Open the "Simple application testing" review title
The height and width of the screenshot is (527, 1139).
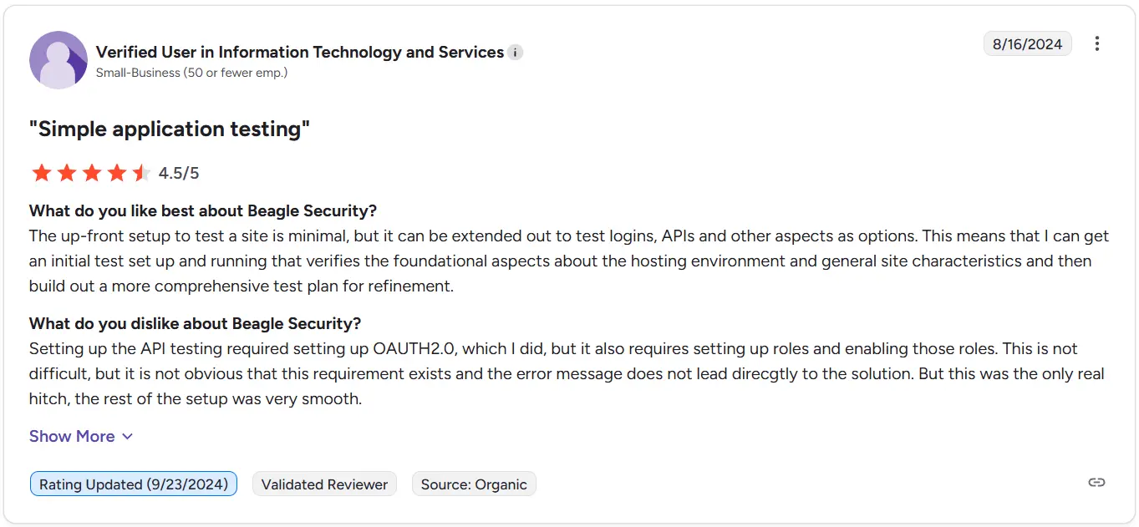[x=170, y=129]
